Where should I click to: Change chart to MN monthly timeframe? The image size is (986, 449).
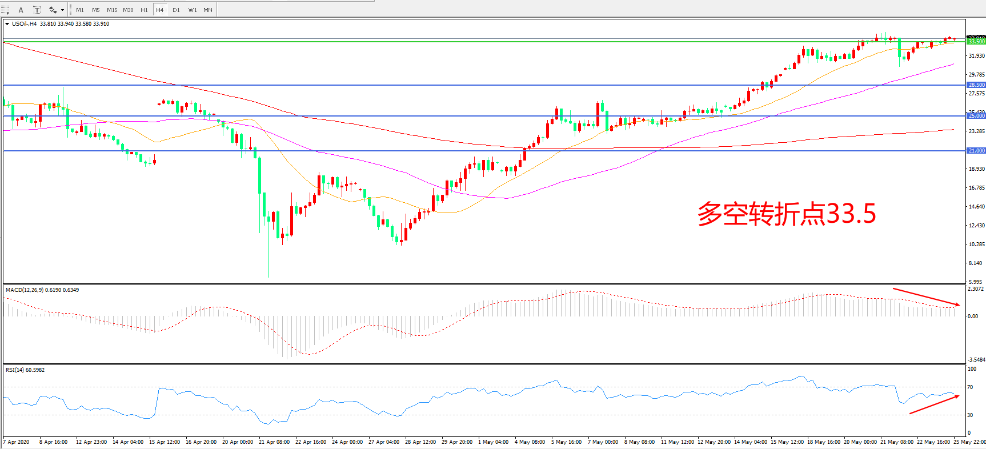(x=208, y=10)
